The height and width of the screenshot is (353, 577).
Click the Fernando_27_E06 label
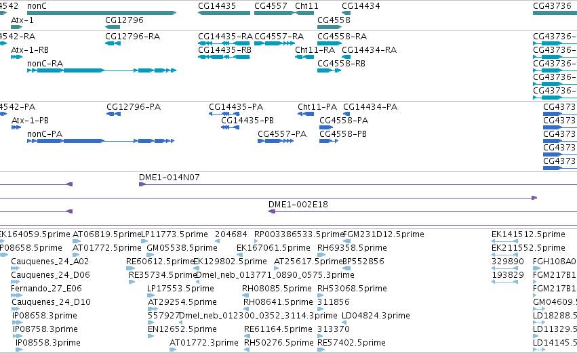point(46,289)
